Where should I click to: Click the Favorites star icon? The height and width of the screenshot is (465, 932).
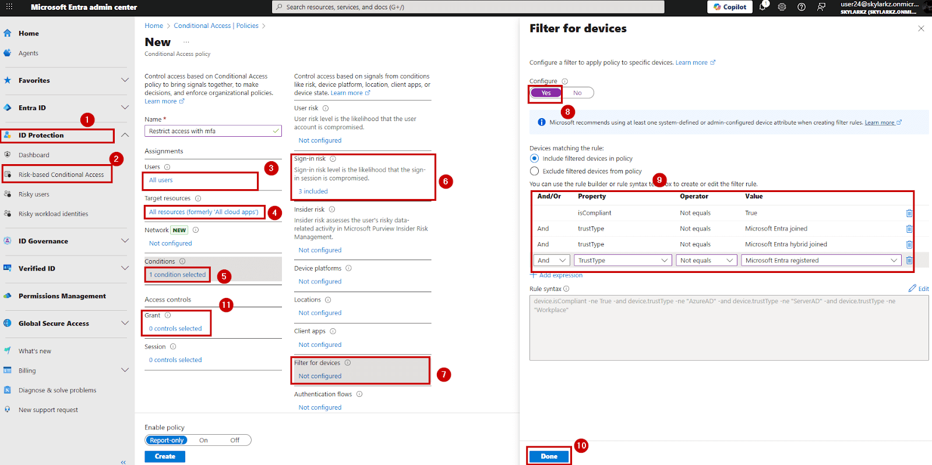(8, 80)
